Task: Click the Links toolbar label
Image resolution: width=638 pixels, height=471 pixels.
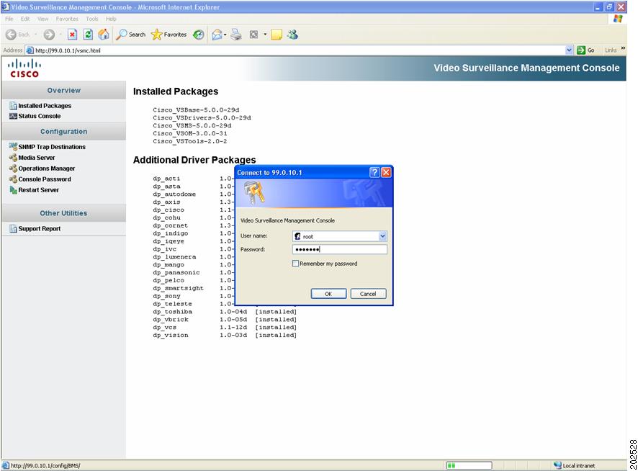Action: coord(611,50)
